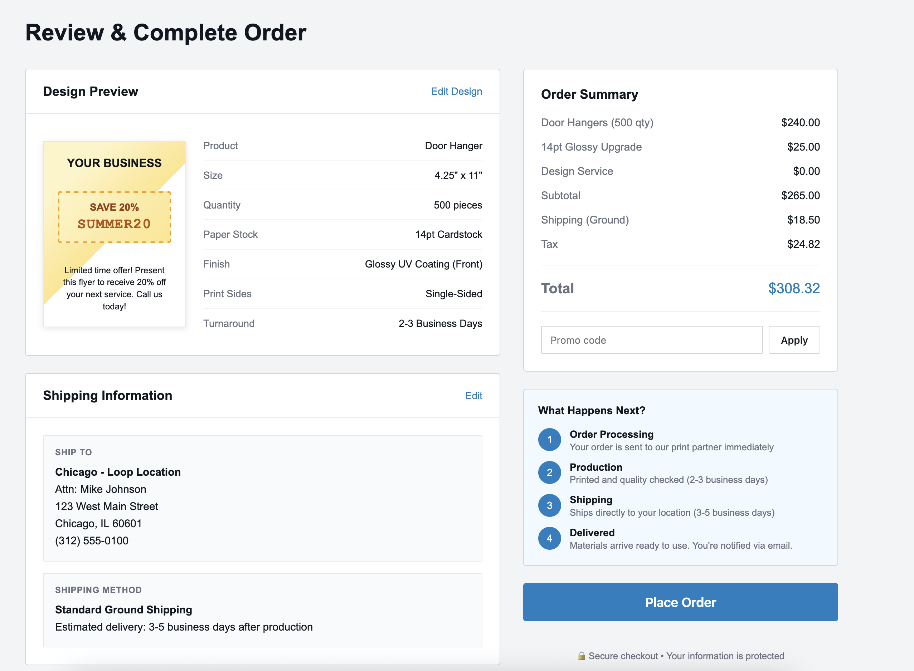This screenshot has width=914, height=671.
Task: Select the door hanger design preview thumbnail
Action: point(114,234)
